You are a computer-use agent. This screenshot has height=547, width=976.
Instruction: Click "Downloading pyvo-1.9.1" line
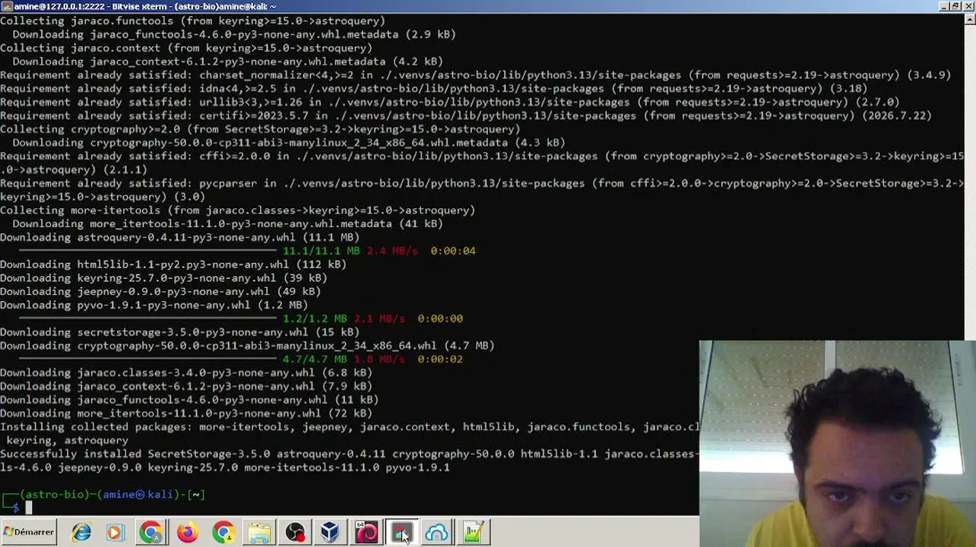pyautogui.click(x=154, y=305)
